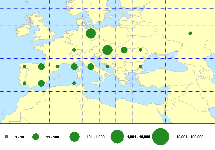The height and width of the screenshot is (150, 215).
Task: Click the 101 - 1,000 legend circle
Action: coord(75,137)
